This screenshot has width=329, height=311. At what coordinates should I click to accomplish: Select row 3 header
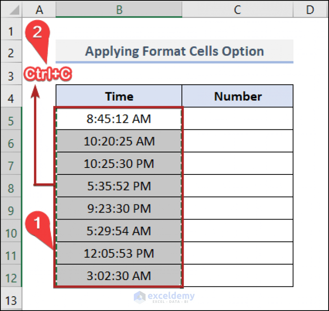point(11,74)
